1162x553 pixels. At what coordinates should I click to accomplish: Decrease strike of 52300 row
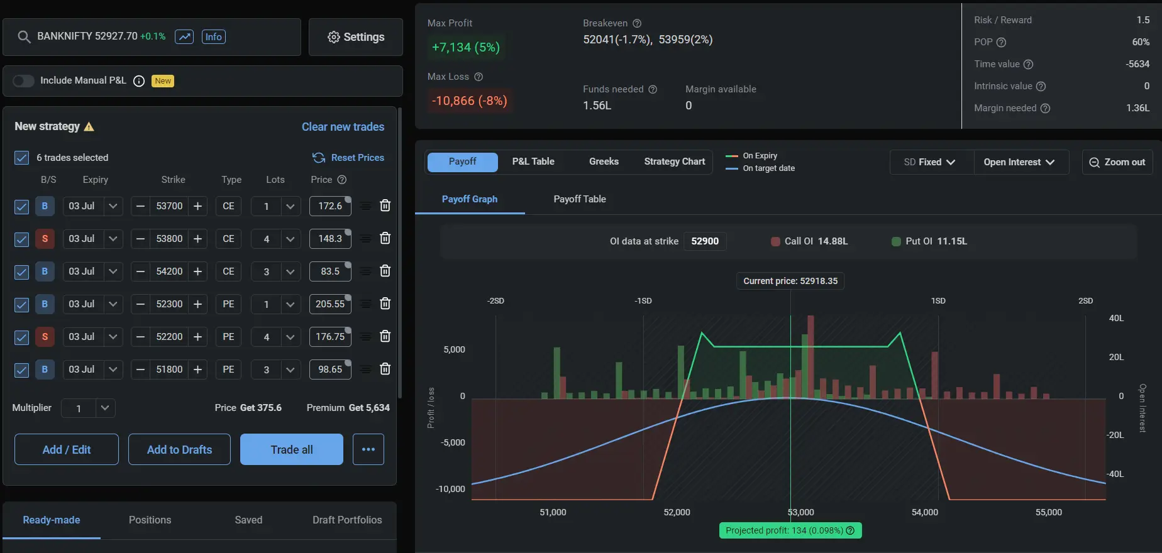[x=140, y=304]
